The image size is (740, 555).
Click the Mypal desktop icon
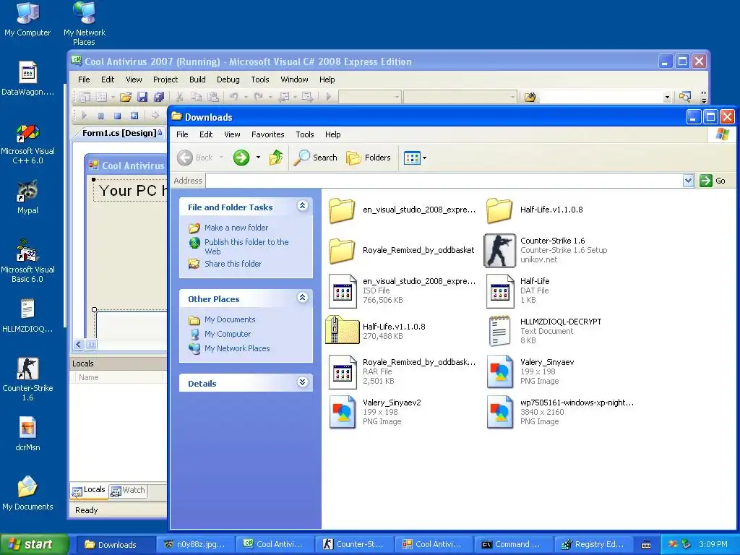[27, 197]
